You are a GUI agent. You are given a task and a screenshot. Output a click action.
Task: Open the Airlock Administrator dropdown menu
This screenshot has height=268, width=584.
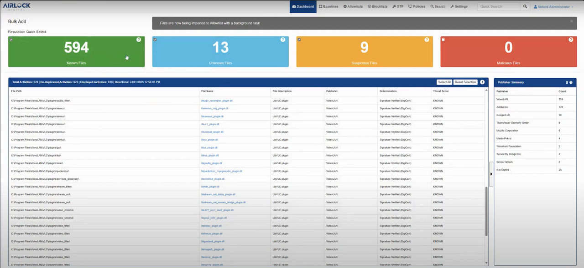click(x=553, y=7)
